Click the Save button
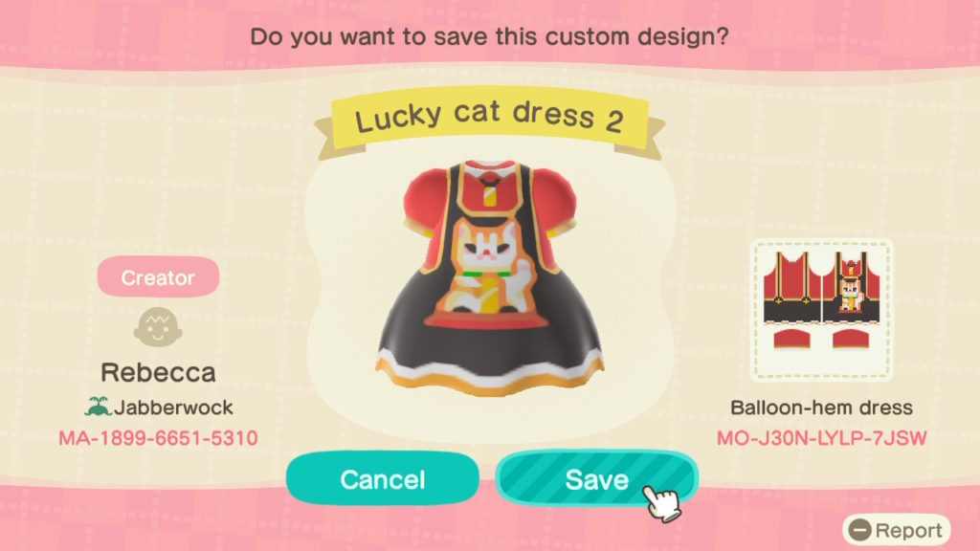This screenshot has height=551, width=980. pos(596,479)
